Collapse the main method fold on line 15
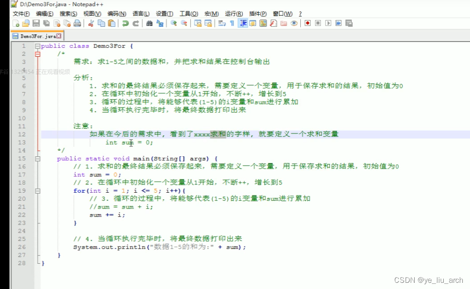470x289 pixels. tap(38, 159)
